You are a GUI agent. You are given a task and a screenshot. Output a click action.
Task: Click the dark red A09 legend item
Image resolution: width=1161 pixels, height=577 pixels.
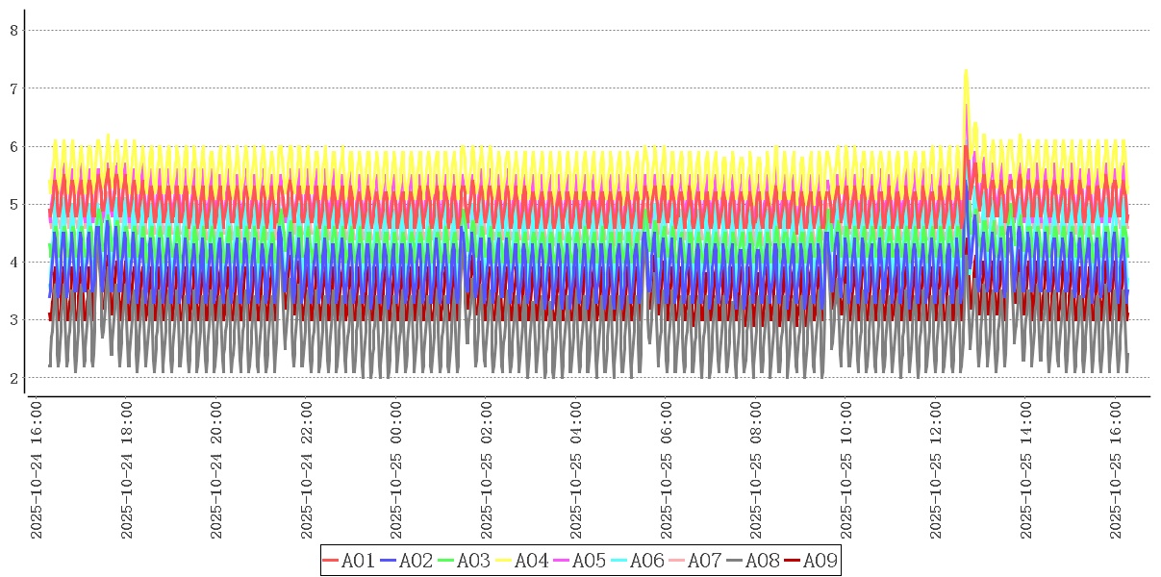[x=811, y=561]
